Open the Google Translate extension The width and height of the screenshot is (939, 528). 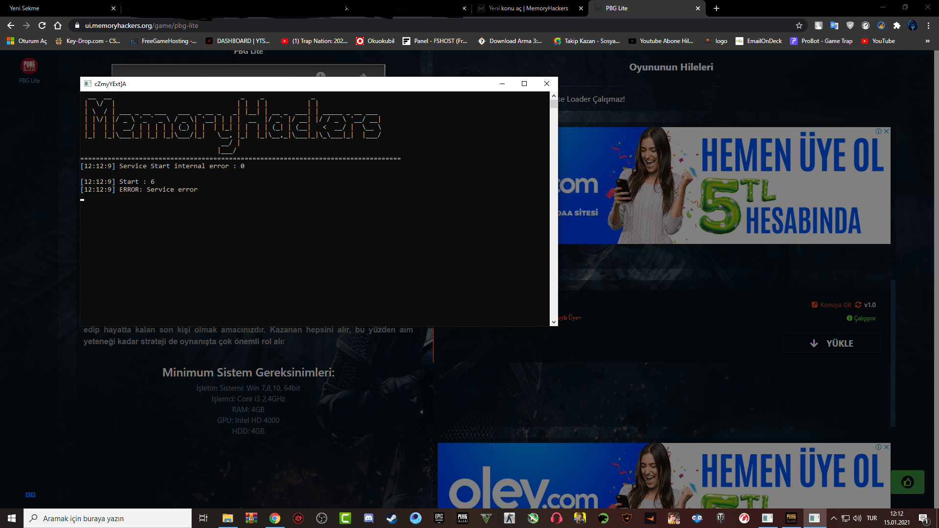click(834, 25)
